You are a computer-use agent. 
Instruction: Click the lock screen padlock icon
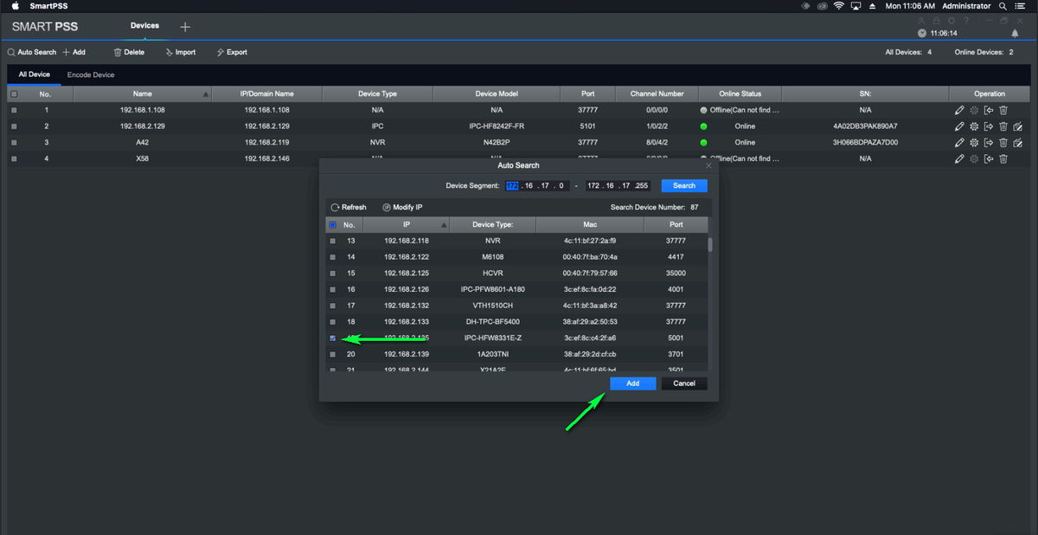point(937,20)
